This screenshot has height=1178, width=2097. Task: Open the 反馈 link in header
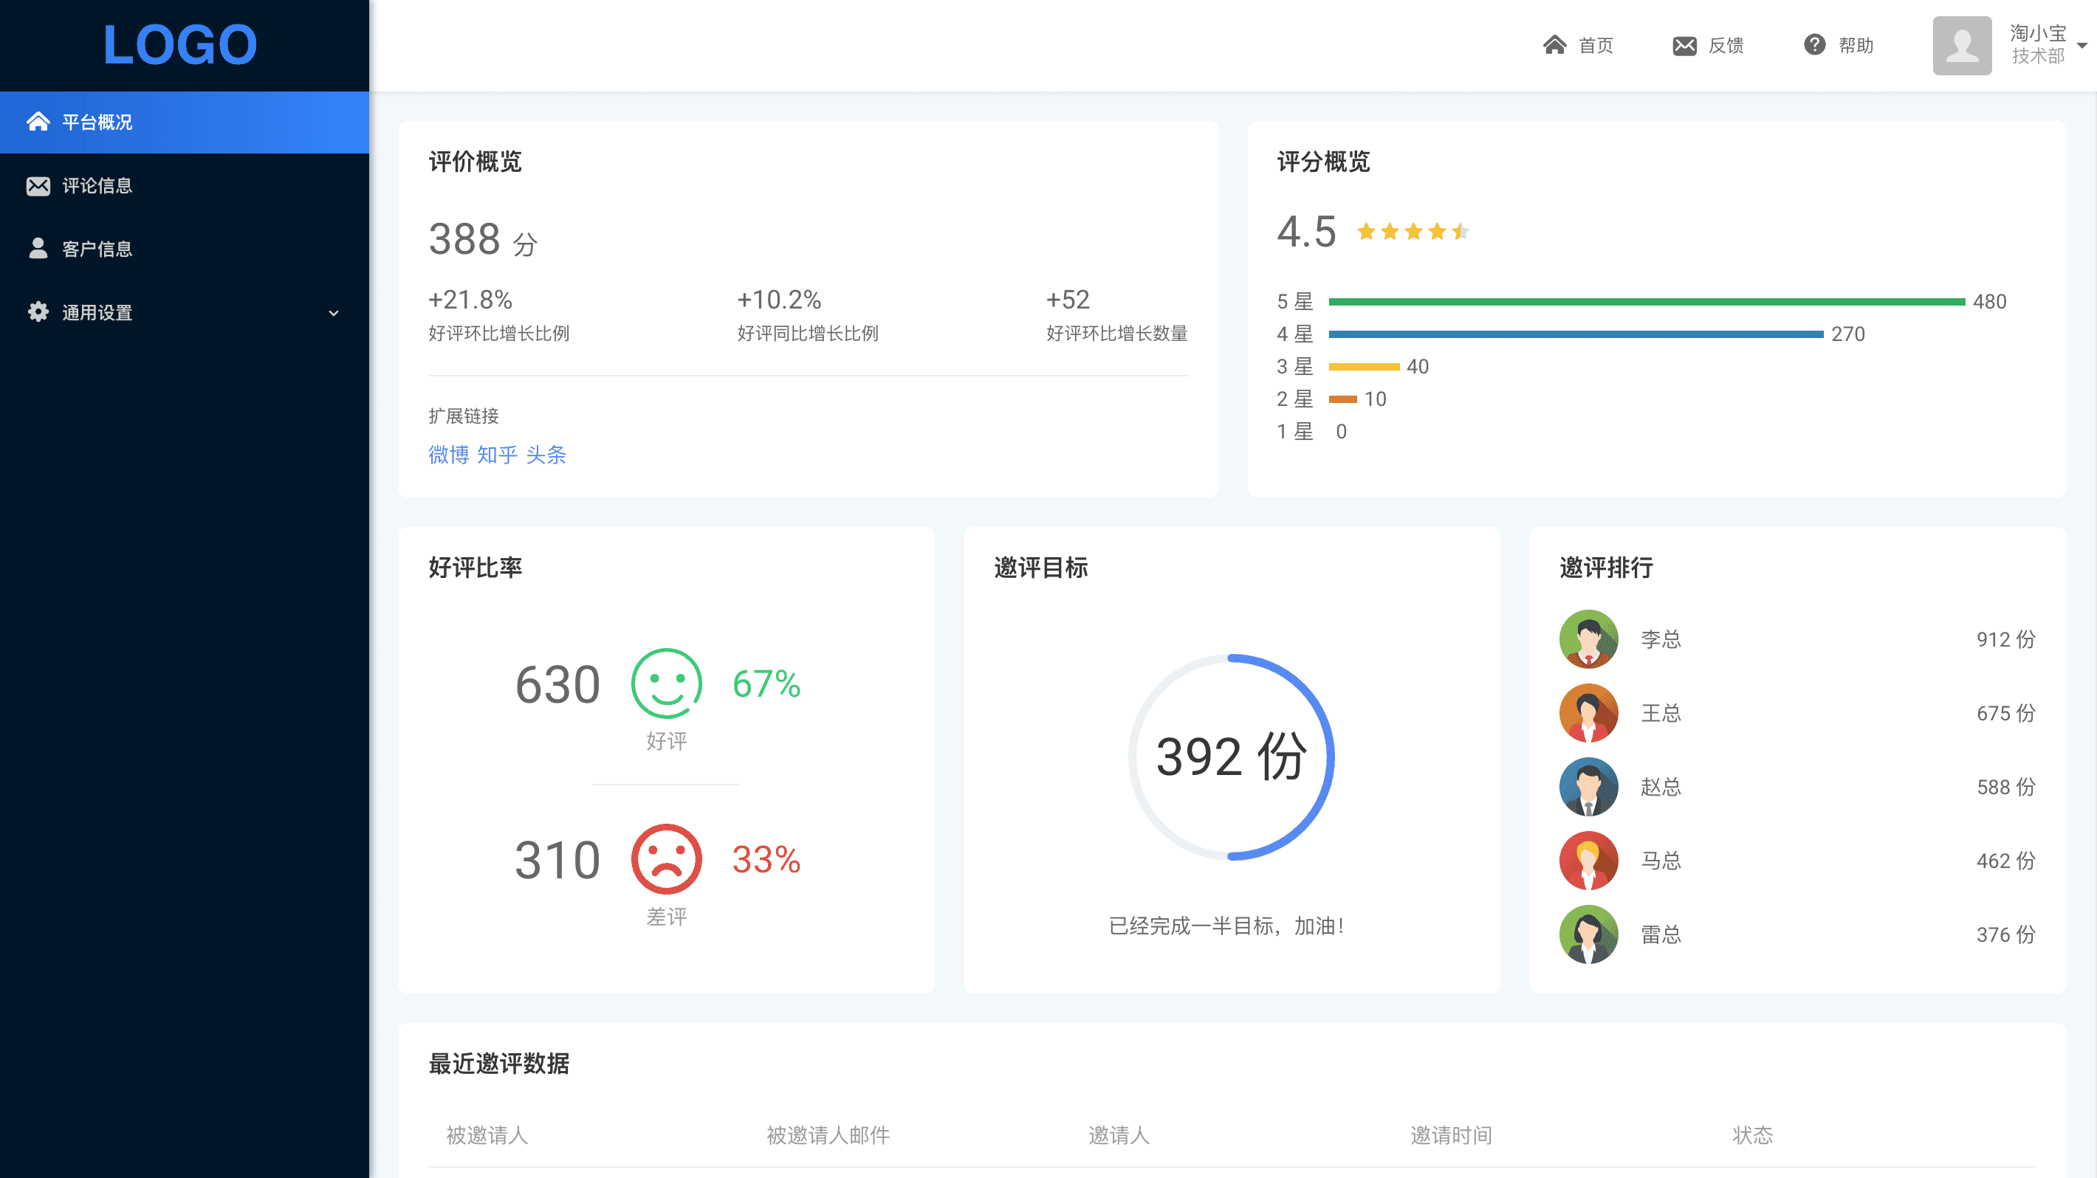click(1725, 46)
